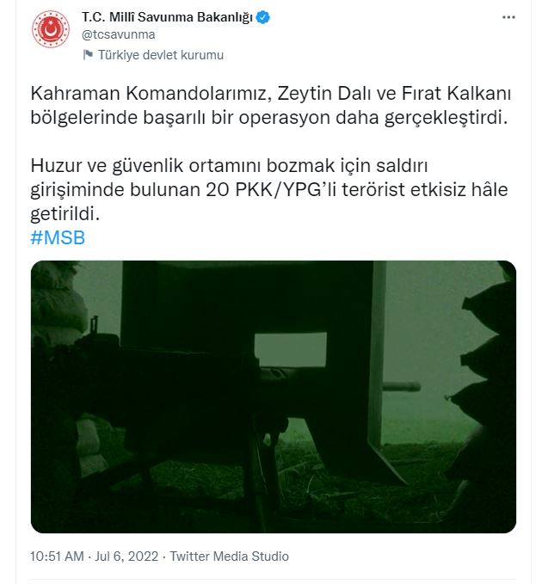Click the word getirildi in the tweet

[x=65, y=214]
